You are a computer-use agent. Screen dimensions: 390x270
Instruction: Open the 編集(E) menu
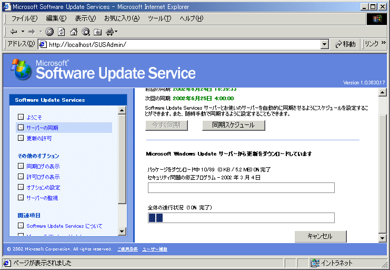pos(56,18)
